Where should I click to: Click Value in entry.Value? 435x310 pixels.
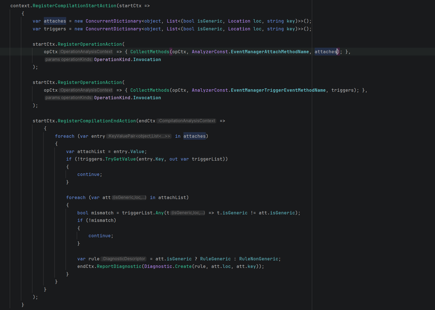pyautogui.click(x=137, y=151)
